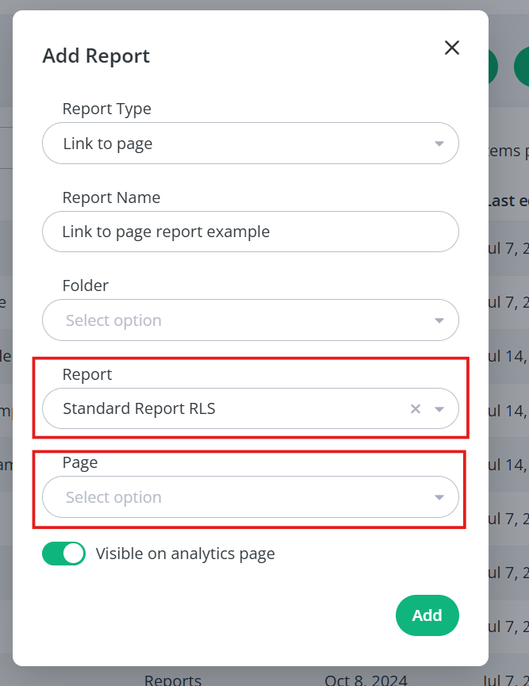The width and height of the screenshot is (529, 686).
Task: Focus the Report Name text field
Action: pos(251,232)
